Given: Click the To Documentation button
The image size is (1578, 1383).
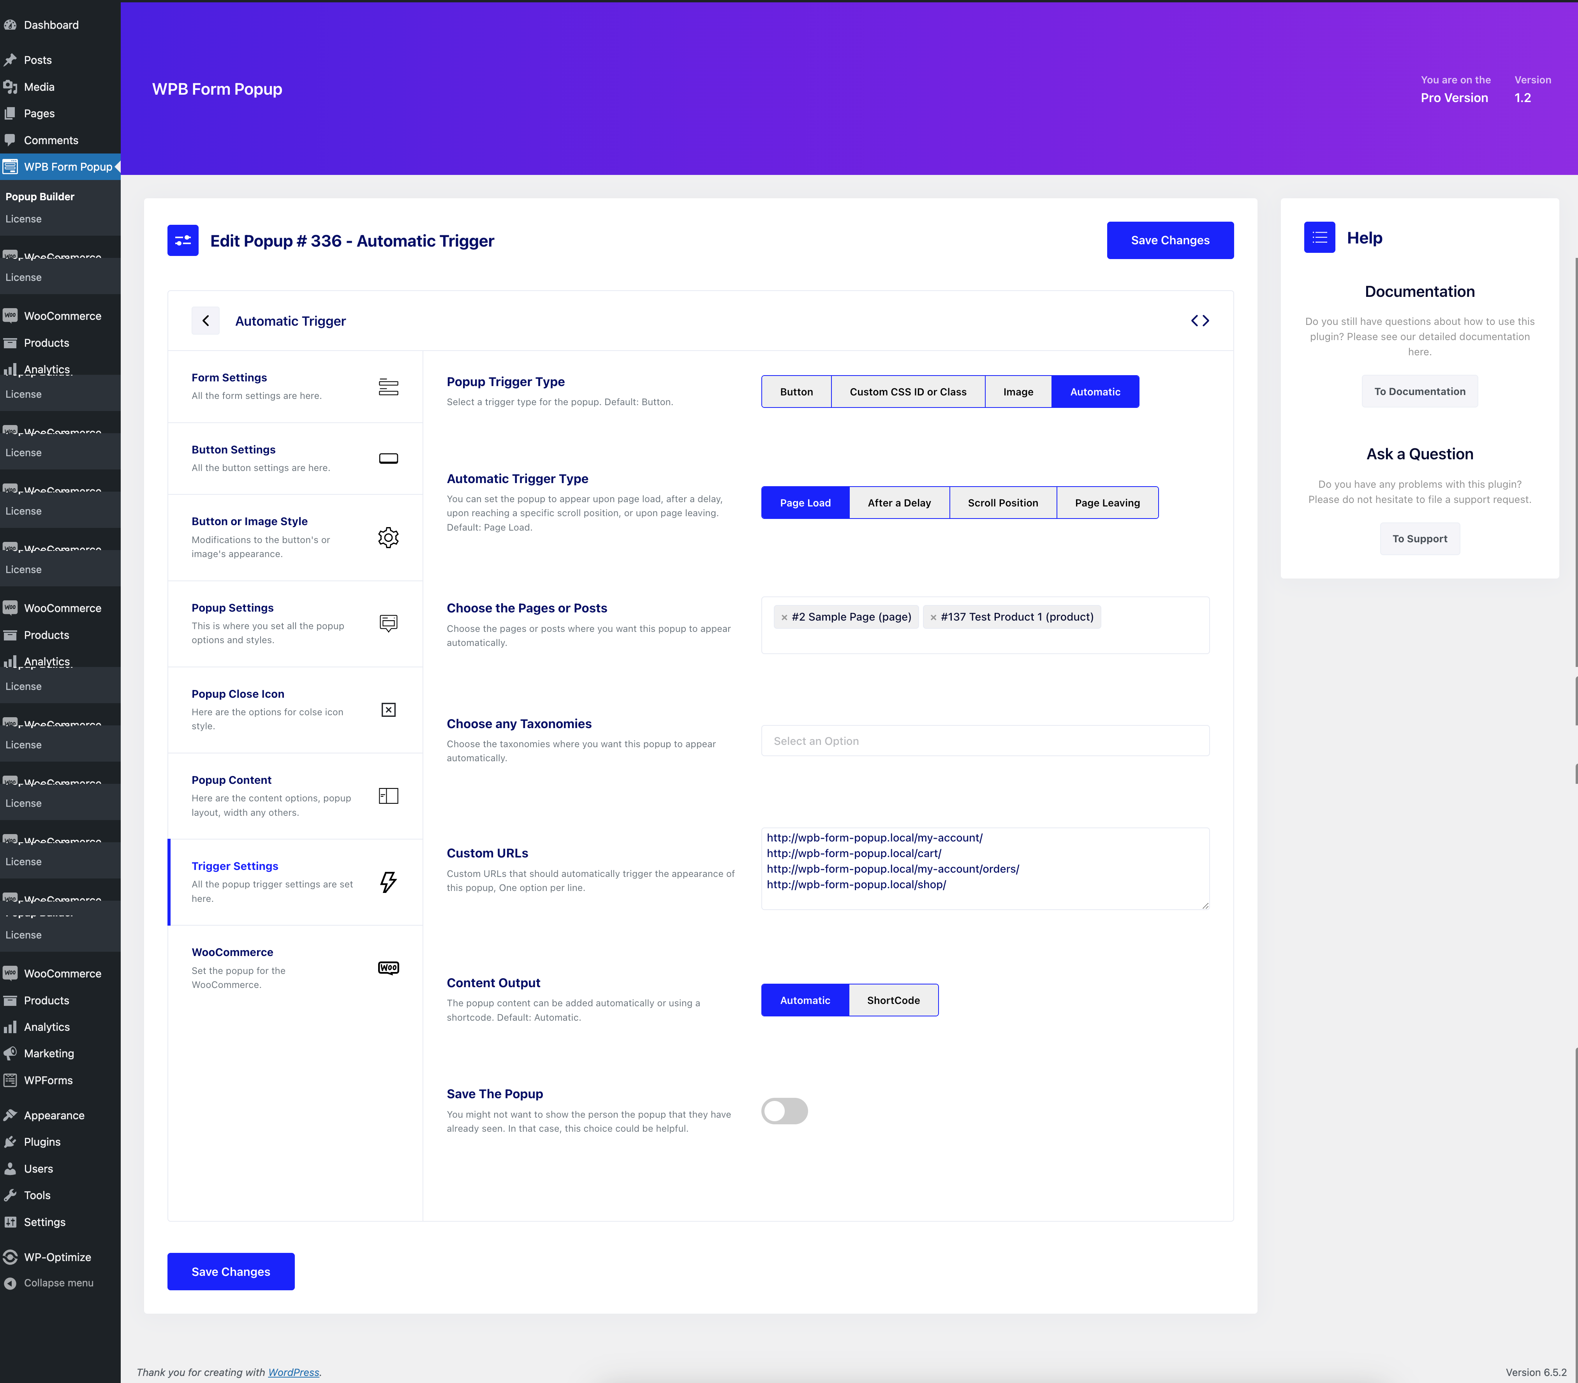Looking at the screenshot, I should [x=1419, y=391].
